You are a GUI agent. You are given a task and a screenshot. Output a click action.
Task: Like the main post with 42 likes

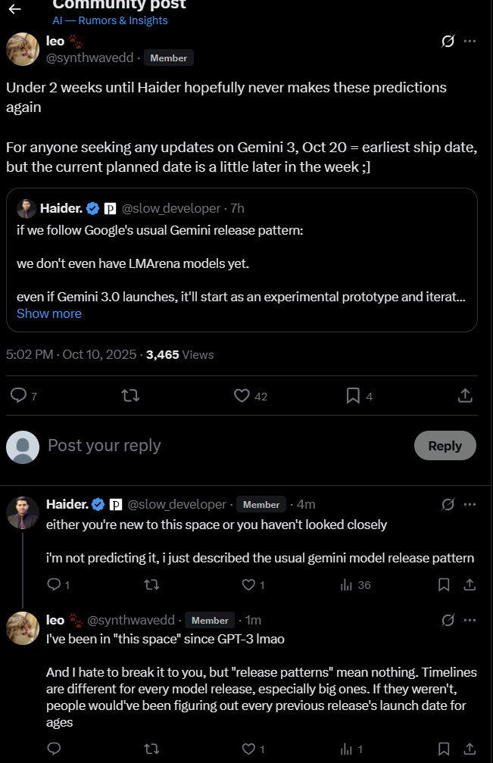(242, 395)
